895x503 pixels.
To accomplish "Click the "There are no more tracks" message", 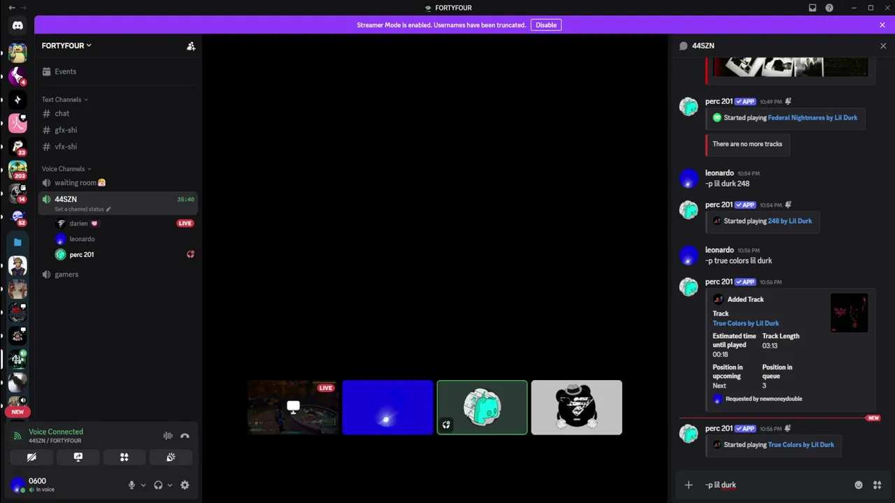I will click(747, 144).
